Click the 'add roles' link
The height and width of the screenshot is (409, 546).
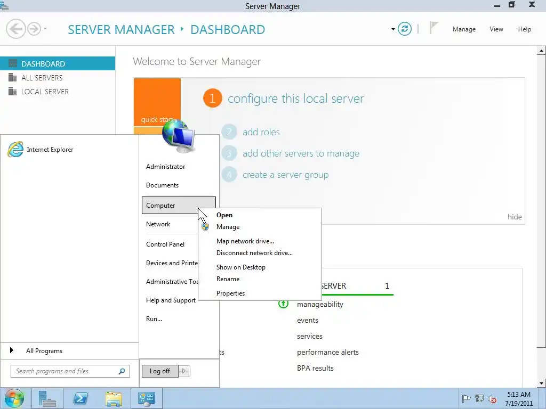tap(261, 132)
